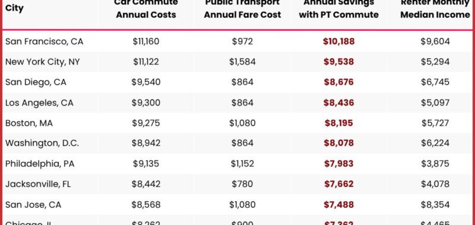Select the San Francisco, CA row label
This screenshot has width=475, height=225.
coord(44,41)
